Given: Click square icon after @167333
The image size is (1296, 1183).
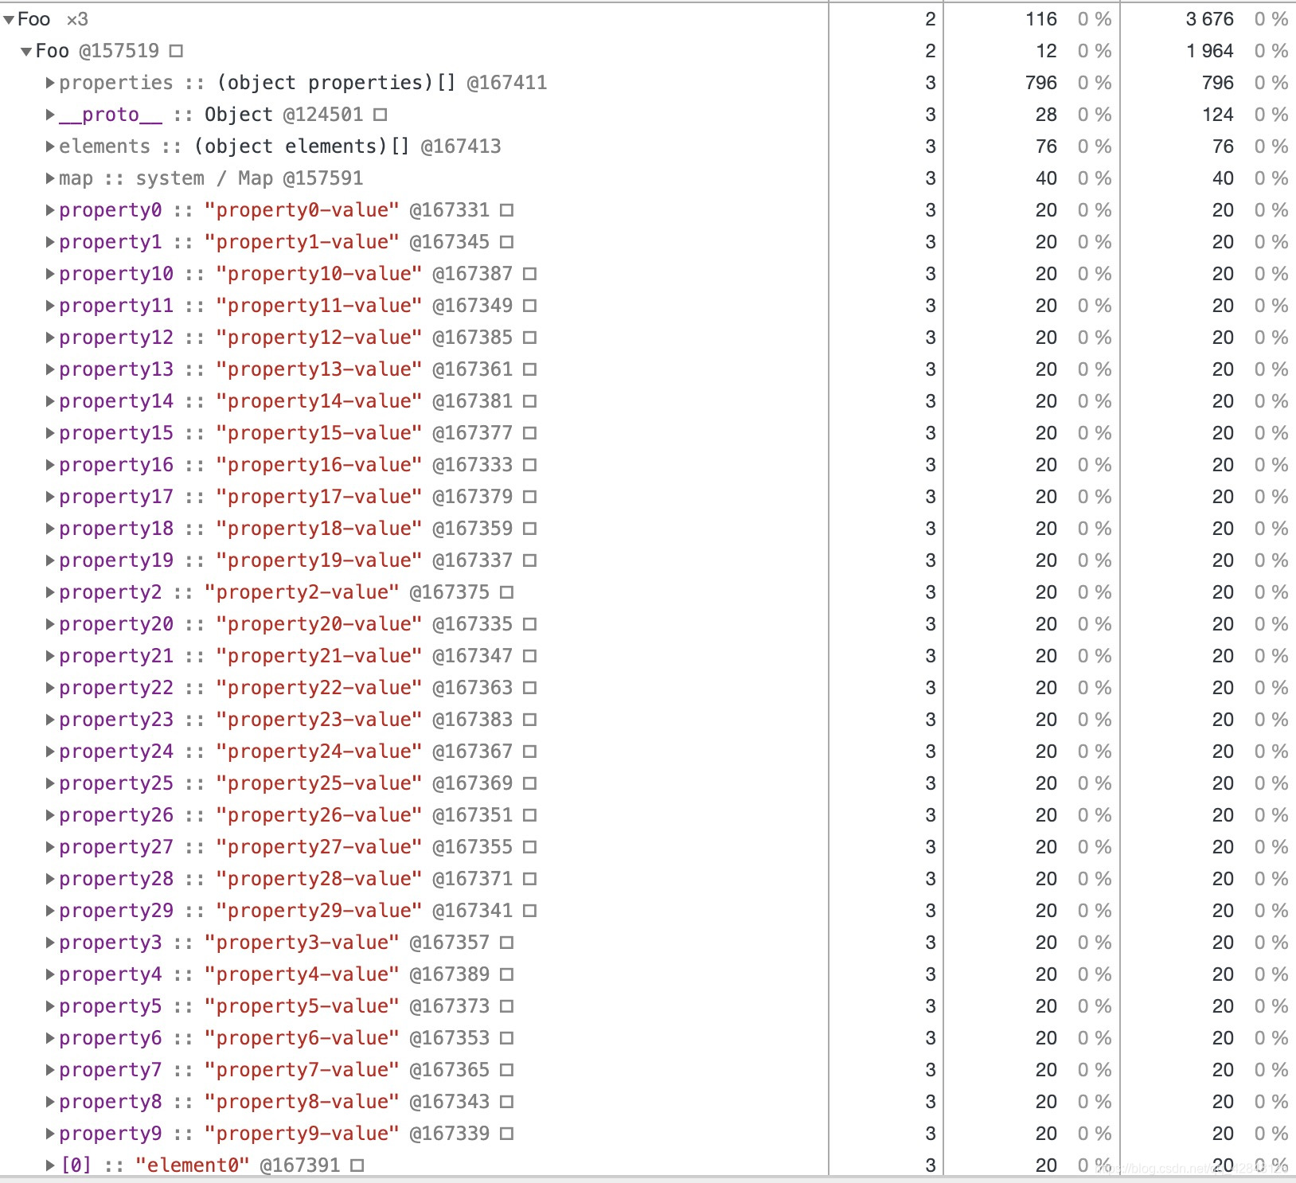Looking at the screenshot, I should pyautogui.click(x=530, y=465).
